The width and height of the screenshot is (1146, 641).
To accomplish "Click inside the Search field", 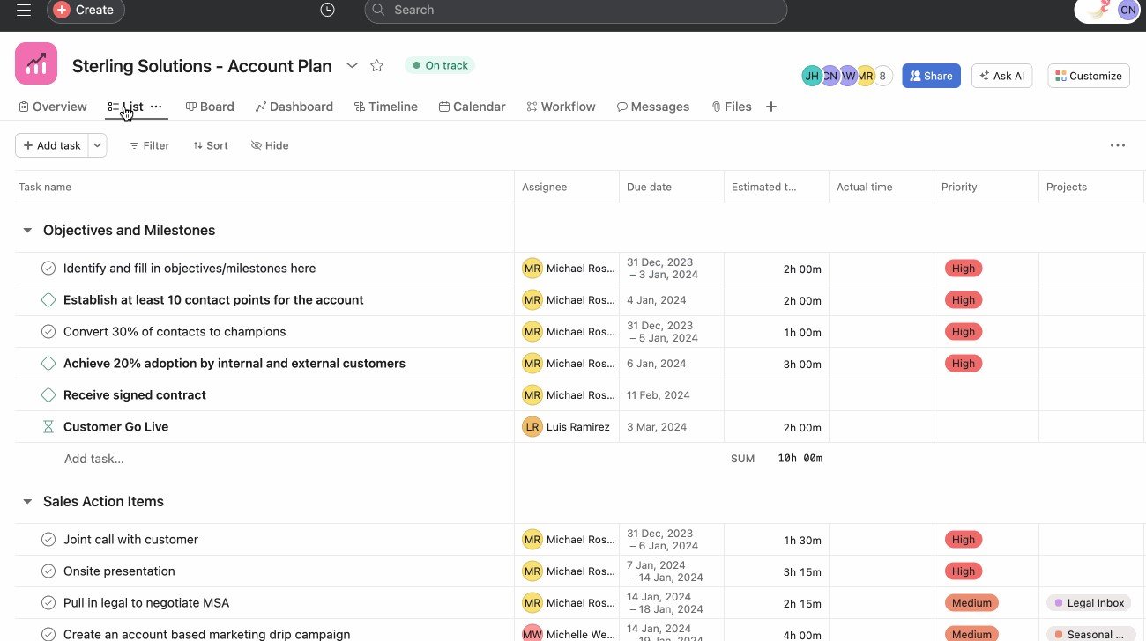I will [576, 10].
